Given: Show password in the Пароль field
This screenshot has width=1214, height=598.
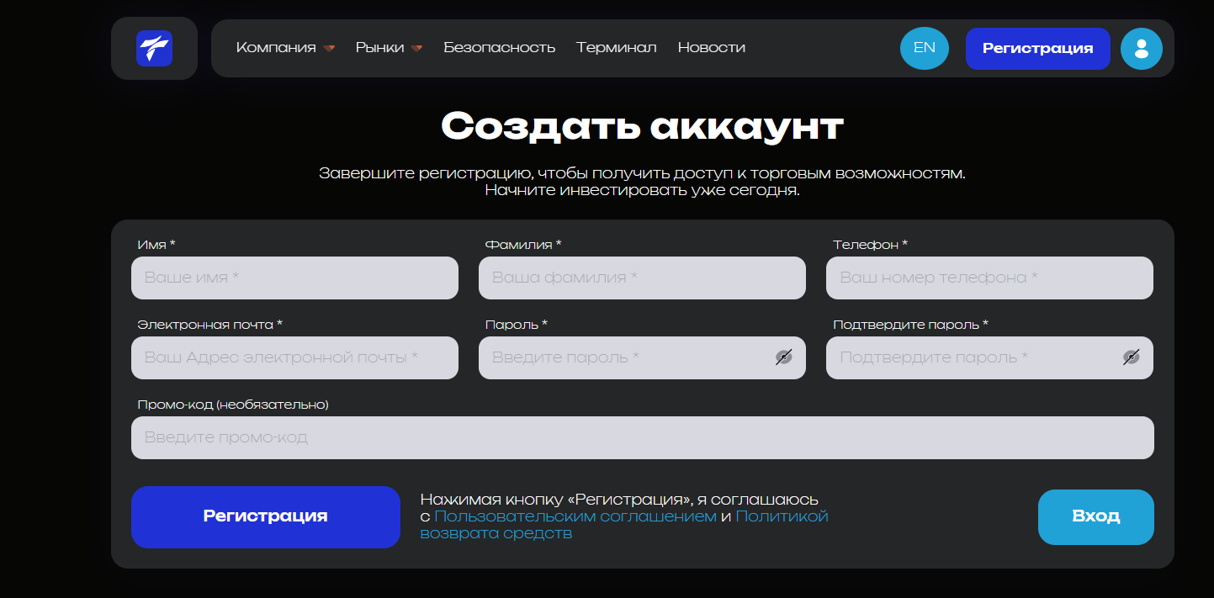Looking at the screenshot, I should tap(784, 357).
